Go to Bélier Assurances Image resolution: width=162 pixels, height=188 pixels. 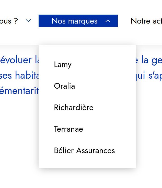click(x=84, y=151)
